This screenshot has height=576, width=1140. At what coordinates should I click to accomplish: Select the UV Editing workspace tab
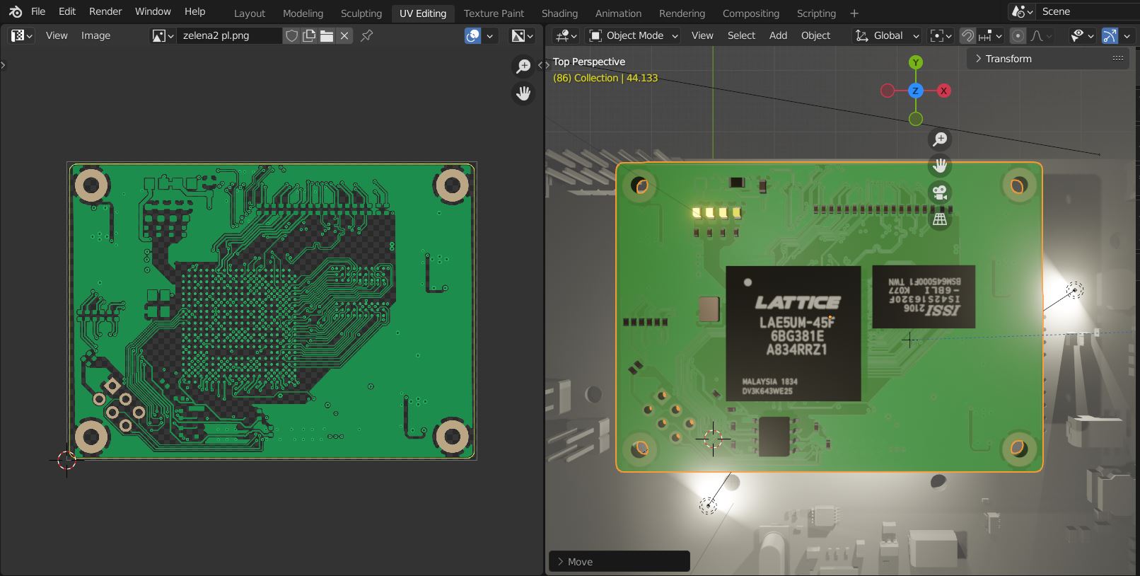(423, 13)
